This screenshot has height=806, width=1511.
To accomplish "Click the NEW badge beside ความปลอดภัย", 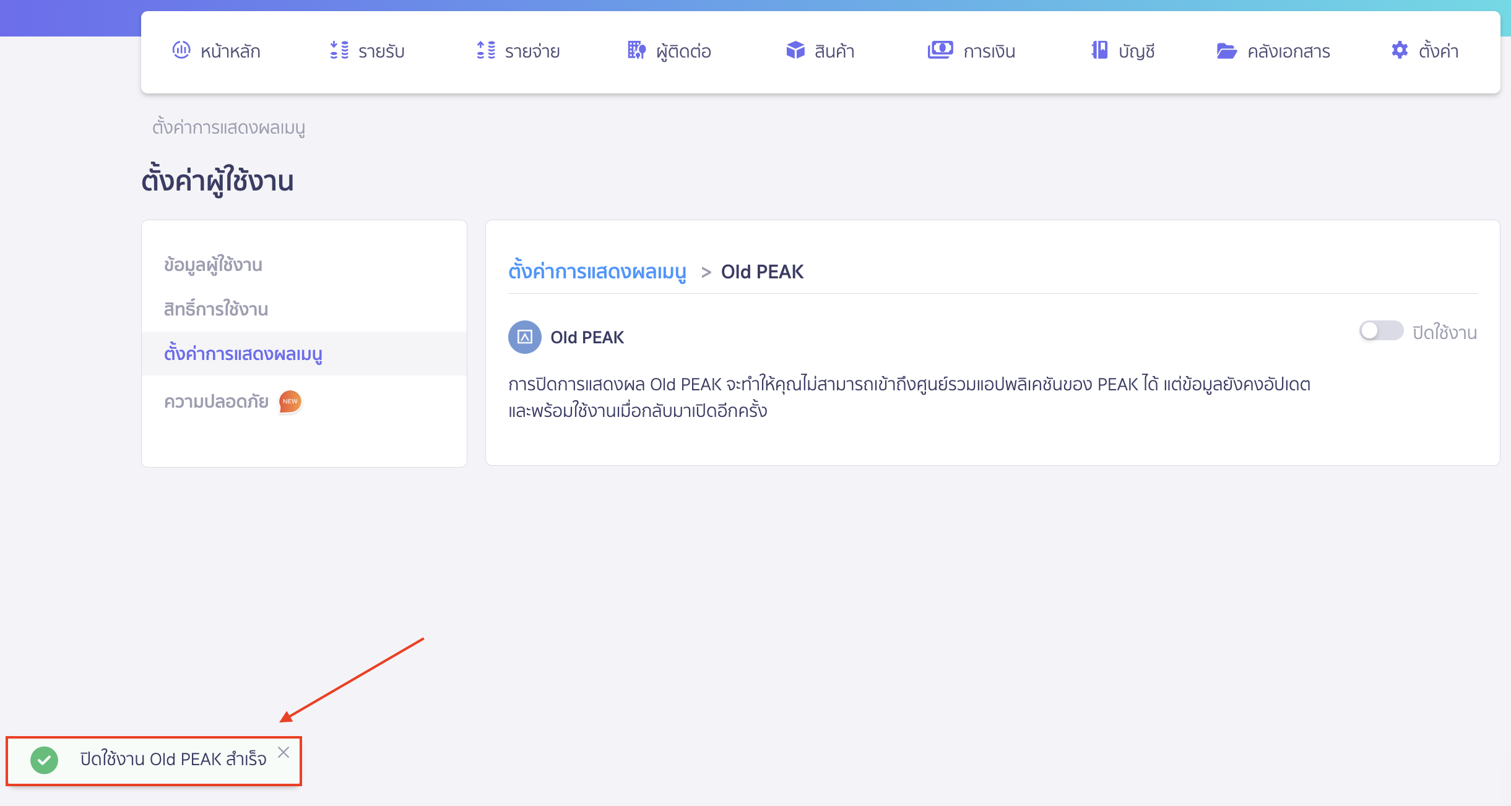I will [290, 401].
